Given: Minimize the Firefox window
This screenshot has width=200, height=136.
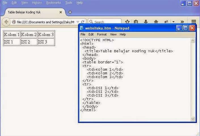Looking at the screenshot, I should coord(183,3).
